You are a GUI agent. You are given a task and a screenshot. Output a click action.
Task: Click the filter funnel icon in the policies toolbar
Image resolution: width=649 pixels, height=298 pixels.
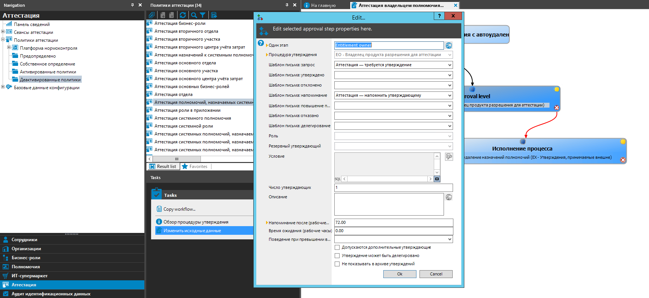[203, 15]
